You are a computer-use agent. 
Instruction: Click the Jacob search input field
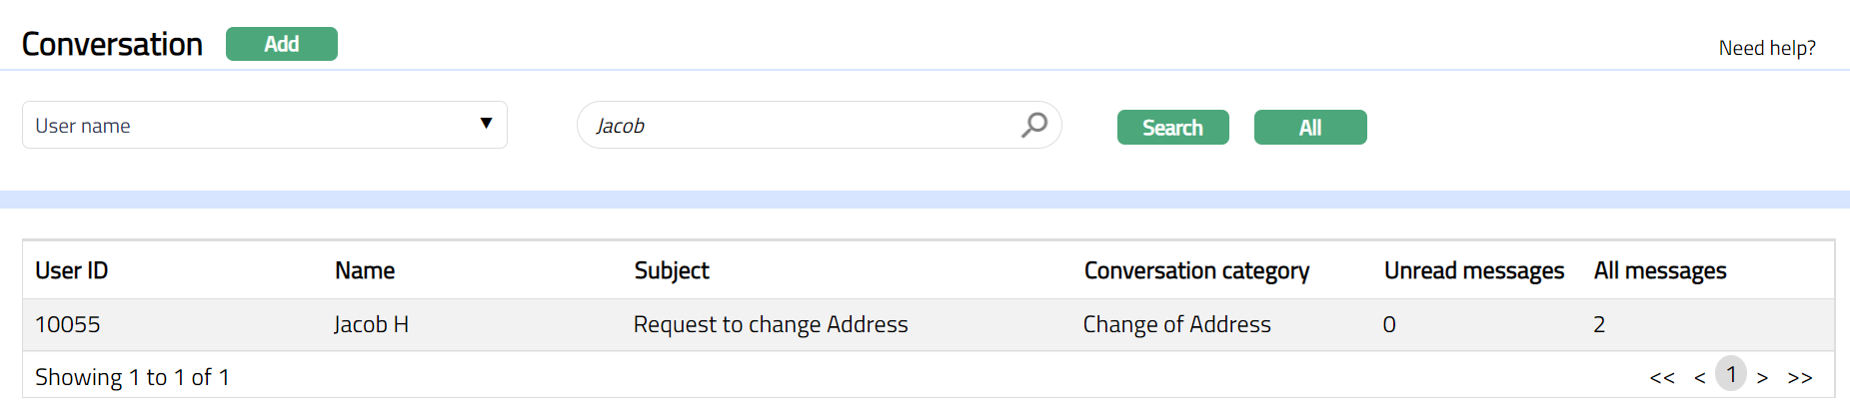pyautogui.click(x=800, y=126)
